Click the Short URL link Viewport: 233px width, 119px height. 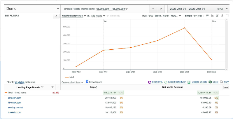157,82
